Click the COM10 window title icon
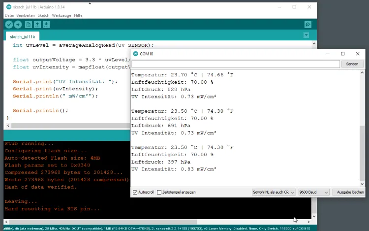Image resolution: width=369 pixels, height=231 pixels. click(x=135, y=54)
